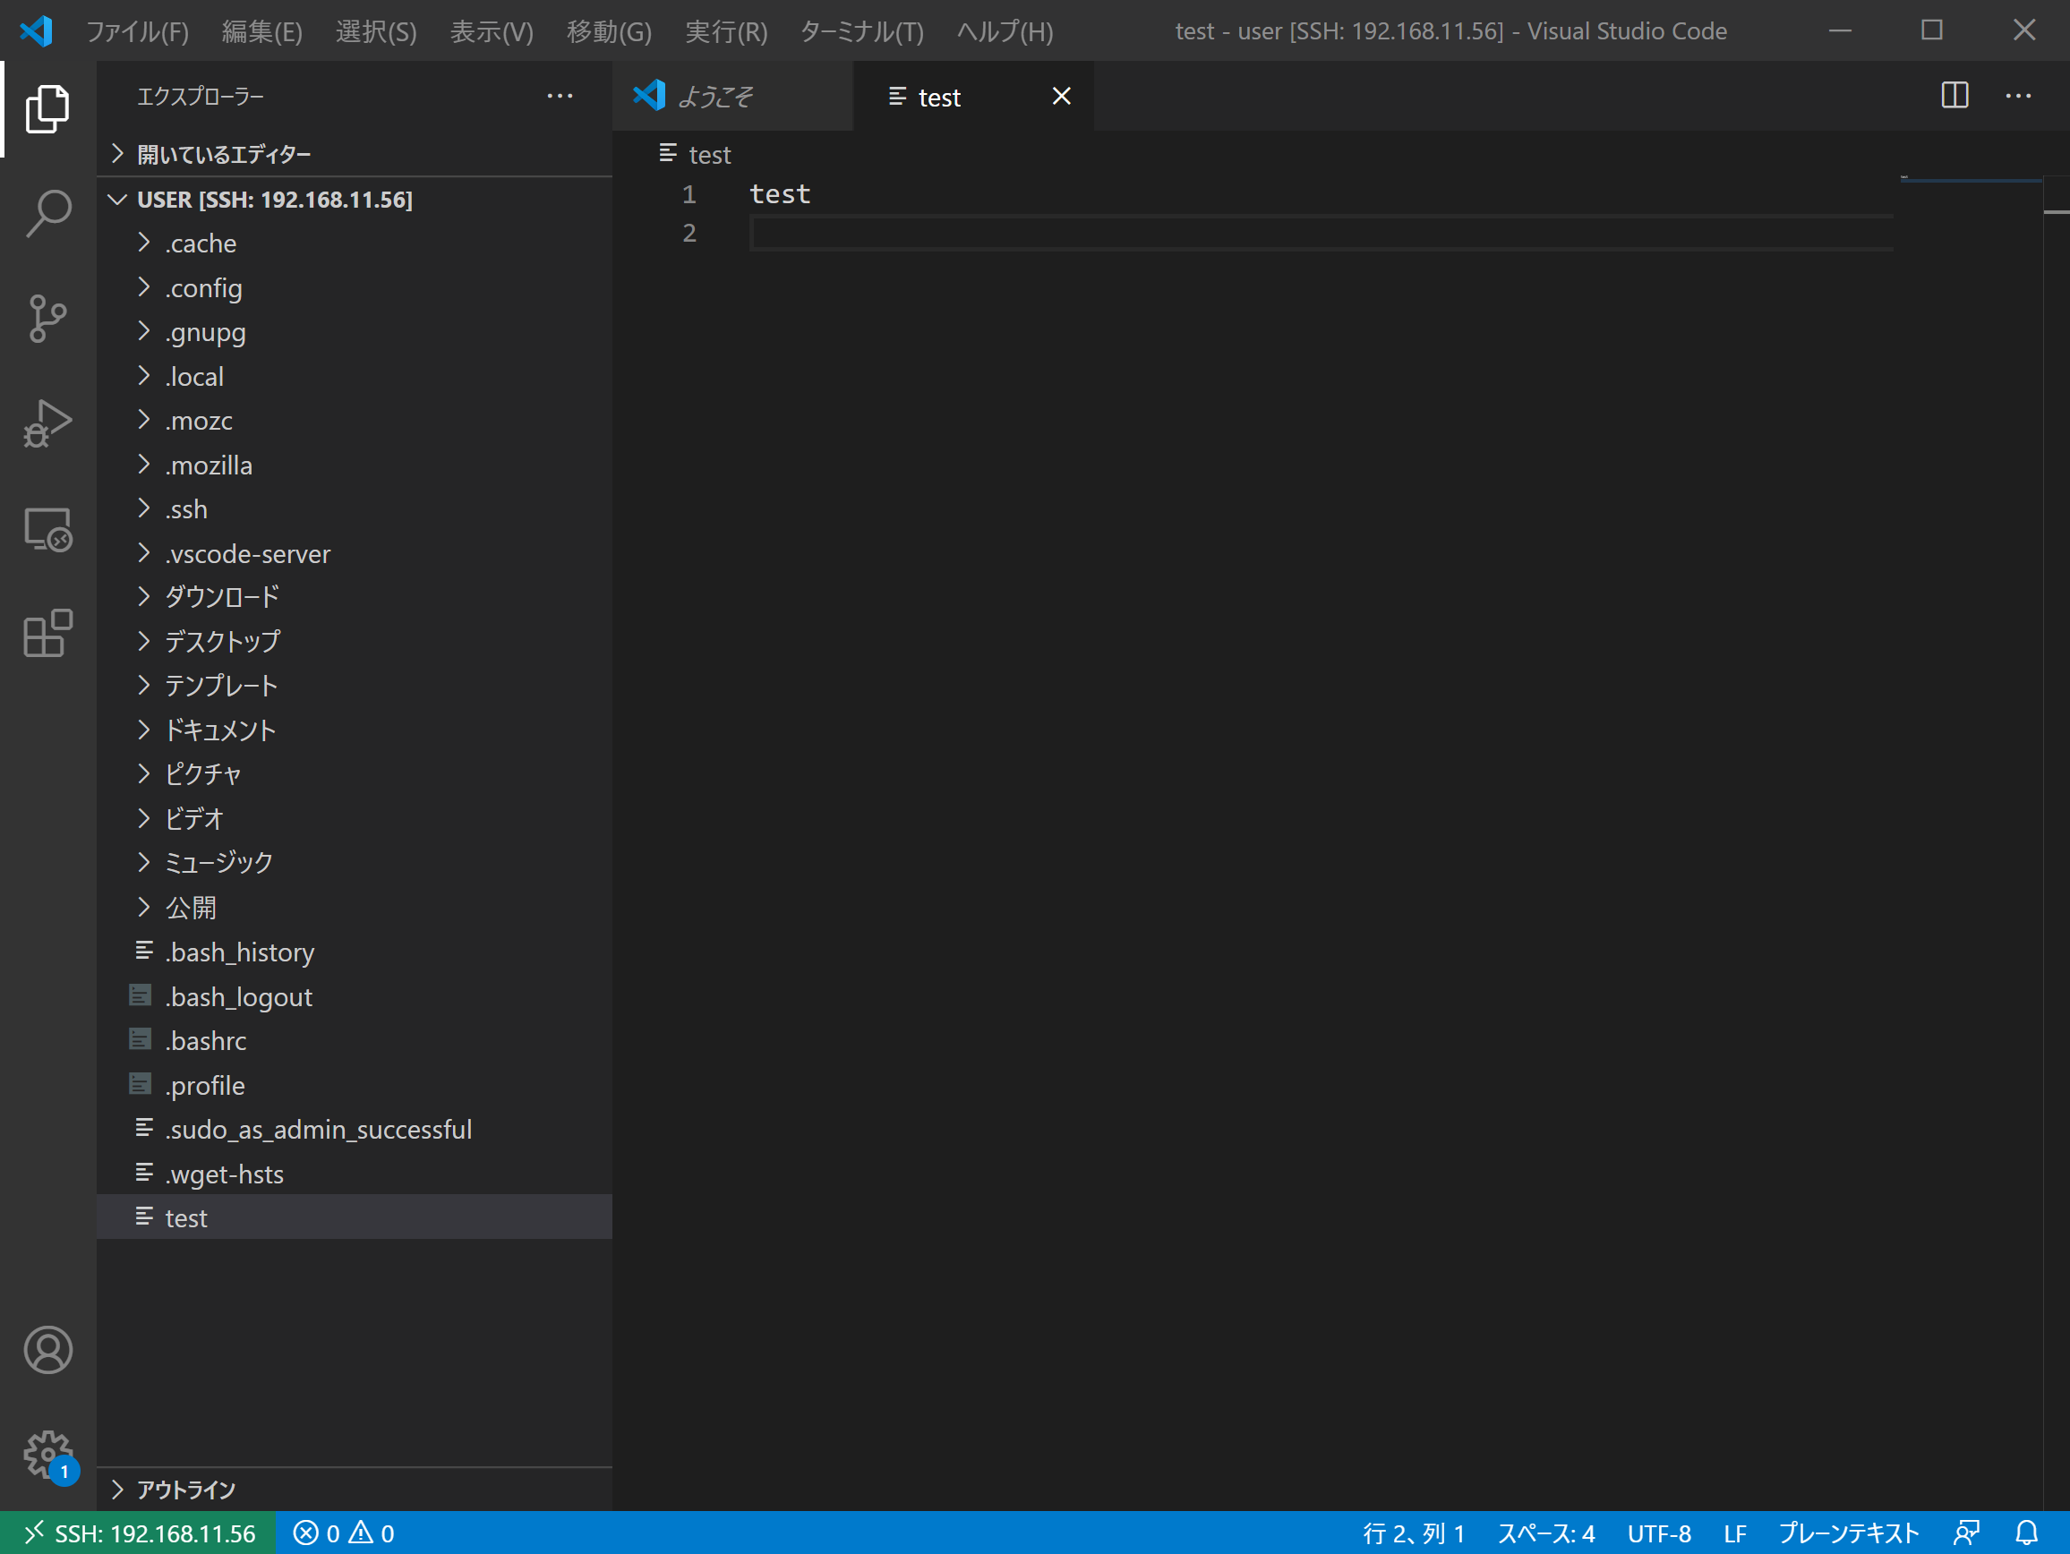Open the .bashrc file

[355, 1040]
